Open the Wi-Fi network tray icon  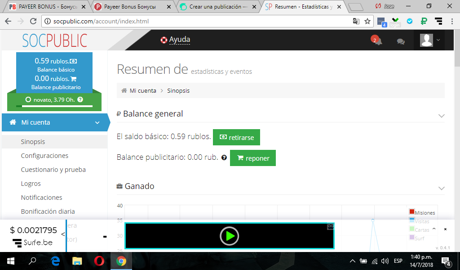pos(374,261)
